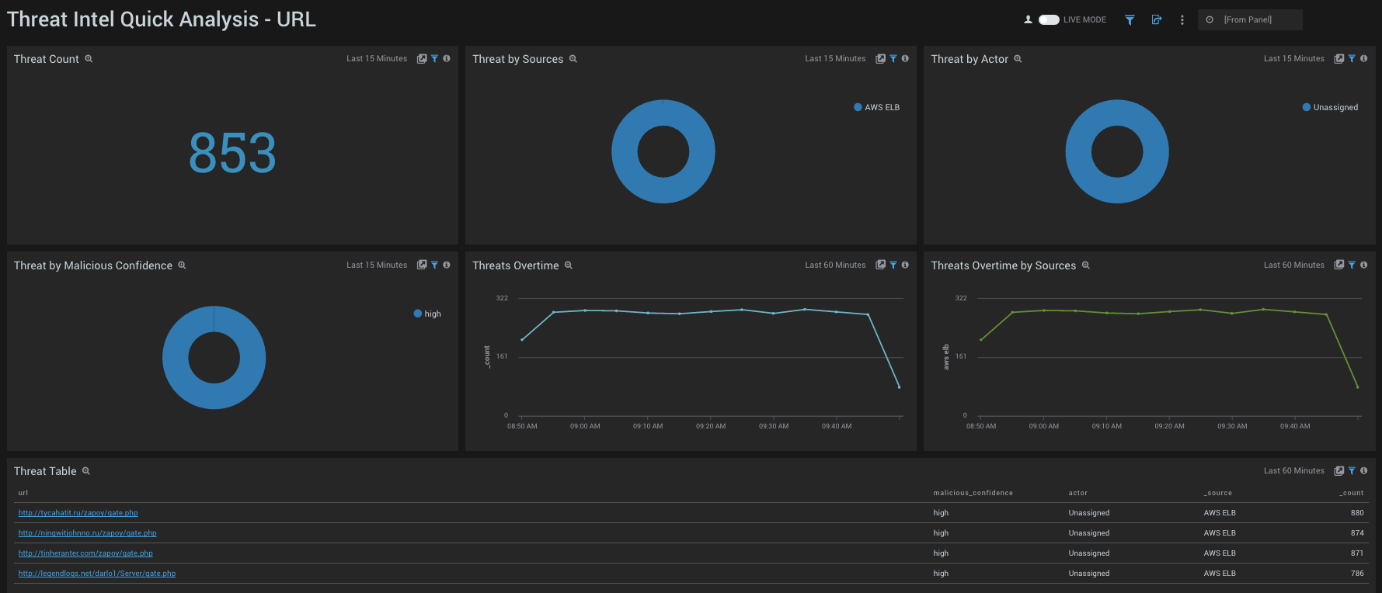This screenshot has width=1382, height=593.
Task: Click magnifier icon next to Threats Overtime
Action: pos(569,265)
